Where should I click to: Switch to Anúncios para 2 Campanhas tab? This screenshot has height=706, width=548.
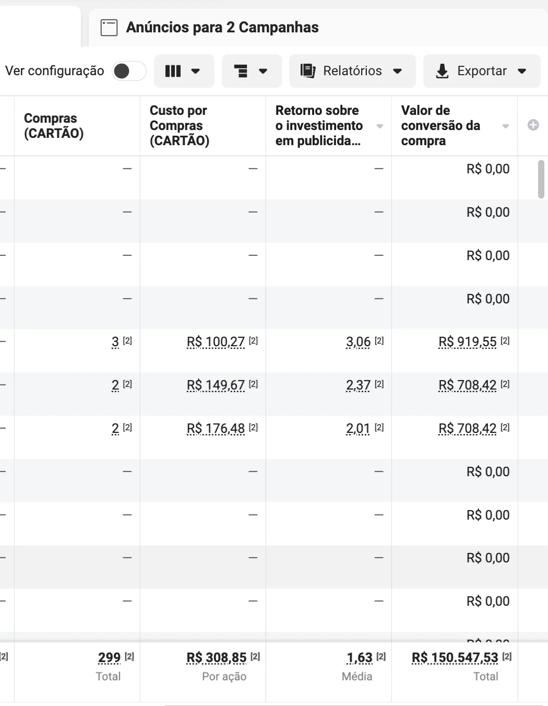[222, 28]
